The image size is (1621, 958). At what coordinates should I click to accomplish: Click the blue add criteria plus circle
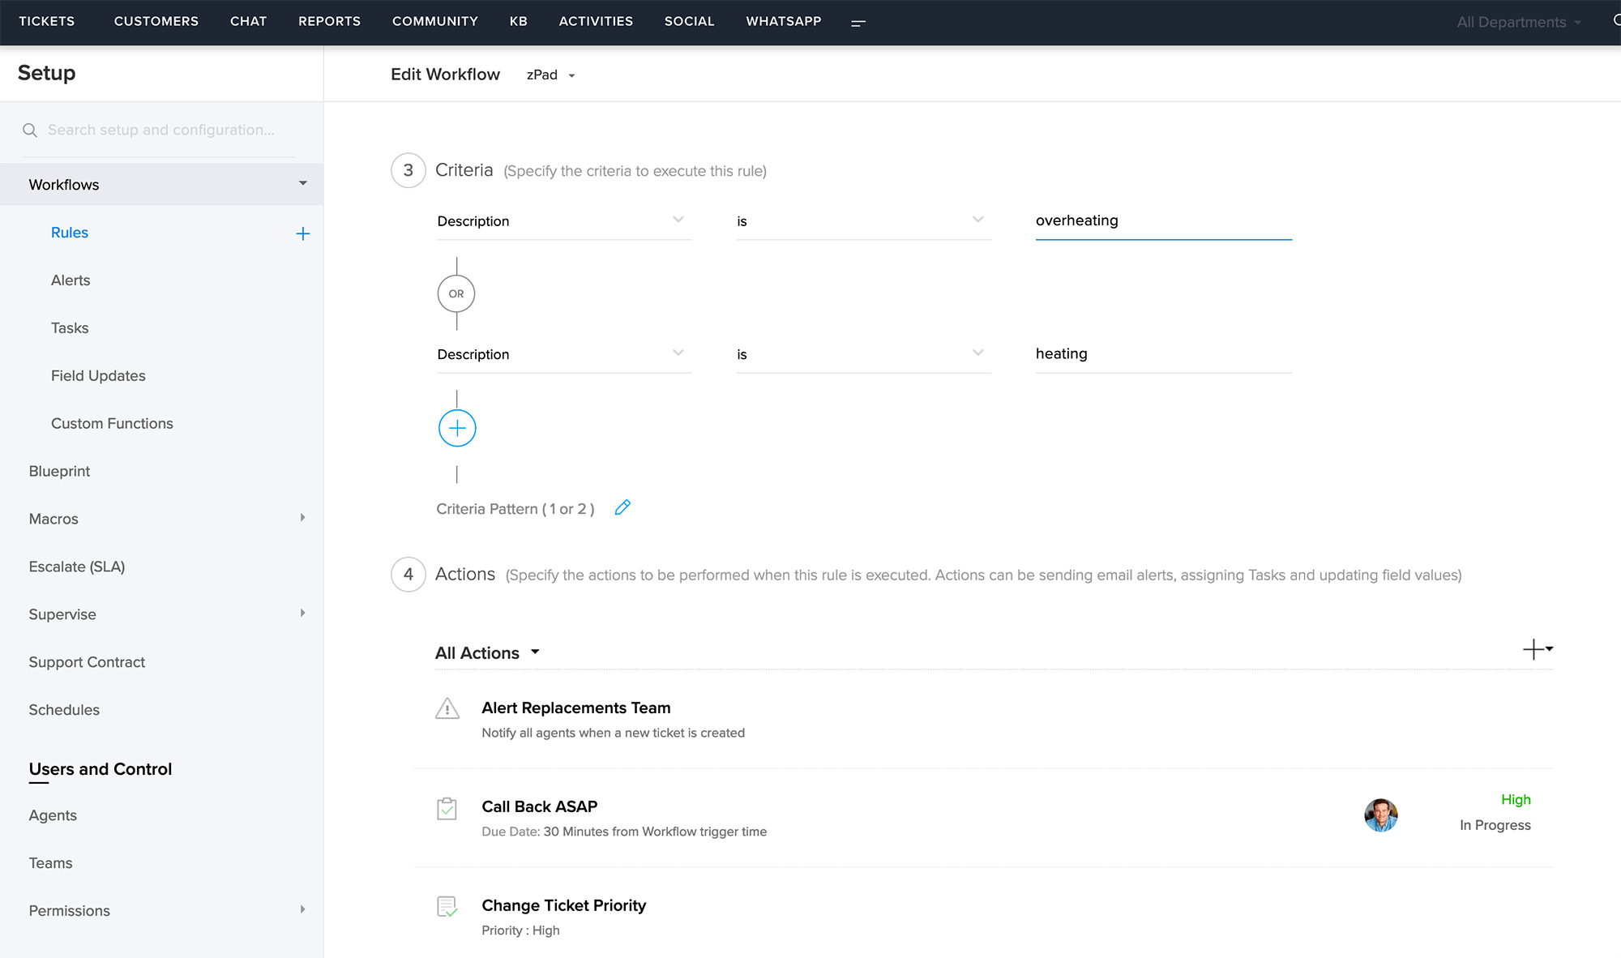pyautogui.click(x=457, y=428)
